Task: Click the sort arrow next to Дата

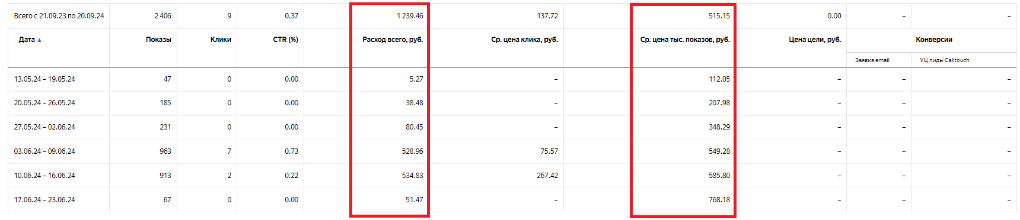Action: 39,40
